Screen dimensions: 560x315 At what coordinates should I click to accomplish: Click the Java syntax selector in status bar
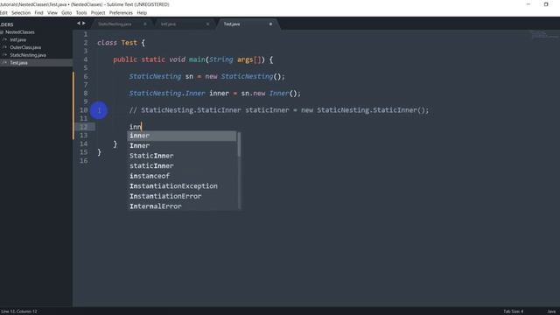[551, 311]
